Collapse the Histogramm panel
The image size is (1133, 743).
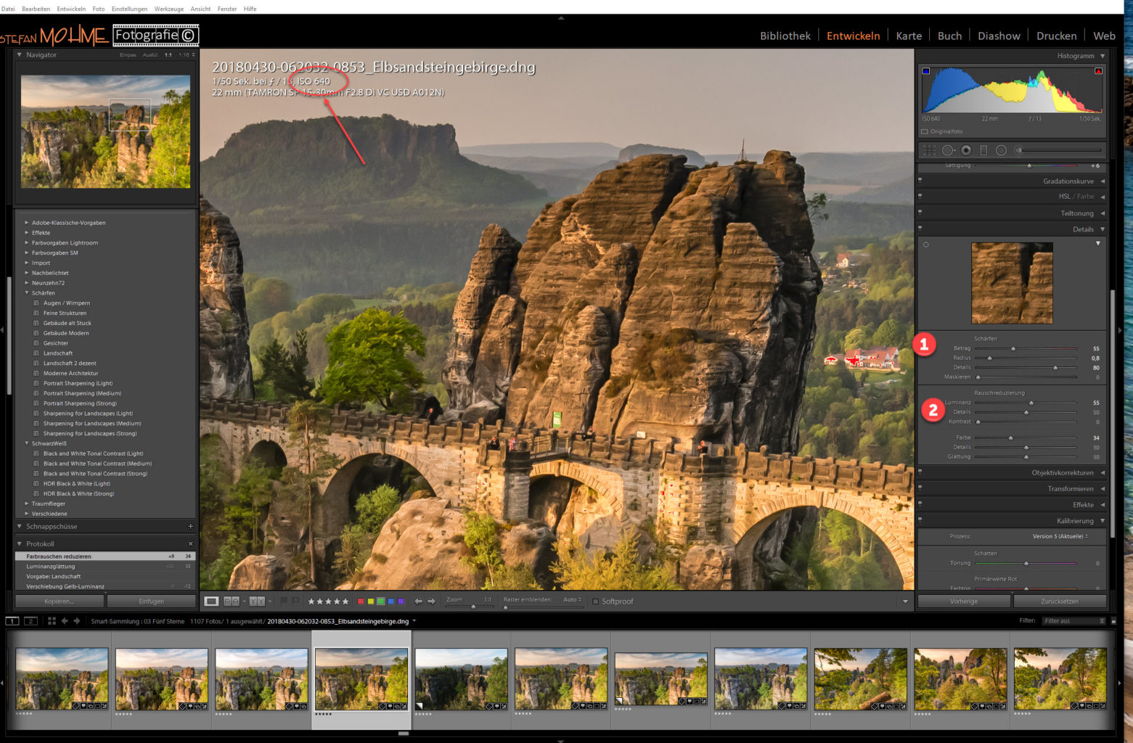(1103, 56)
